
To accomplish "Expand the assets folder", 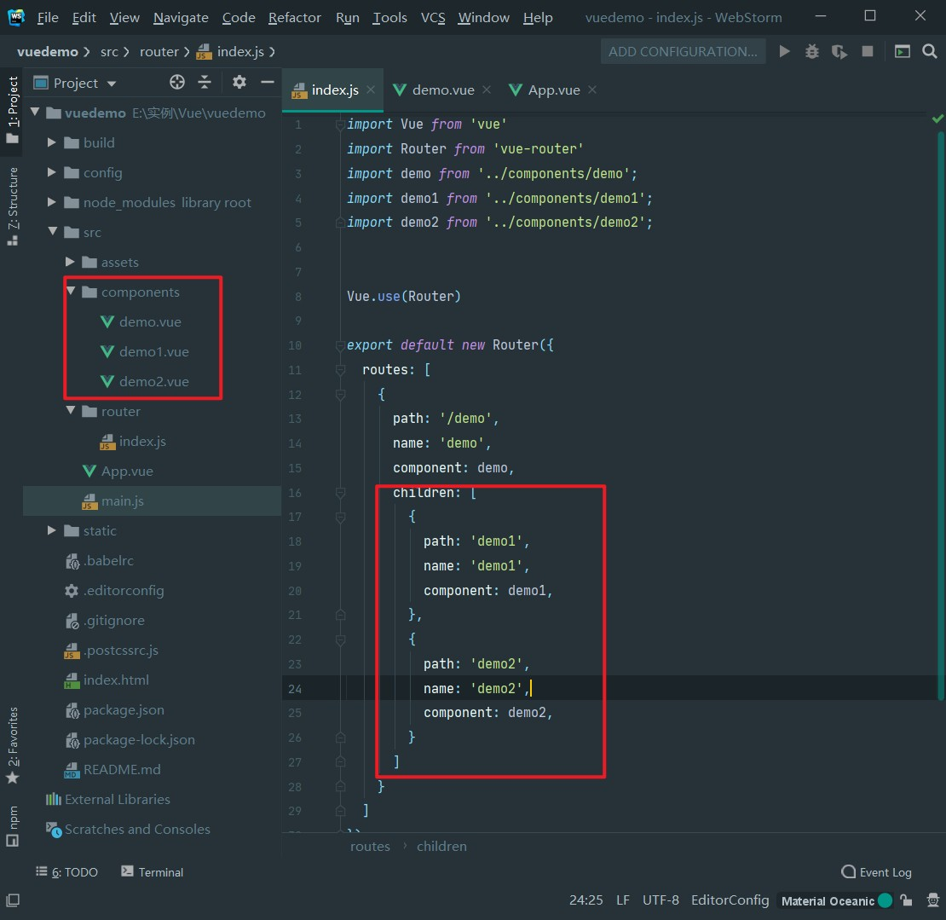I will (x=69, y=262).
